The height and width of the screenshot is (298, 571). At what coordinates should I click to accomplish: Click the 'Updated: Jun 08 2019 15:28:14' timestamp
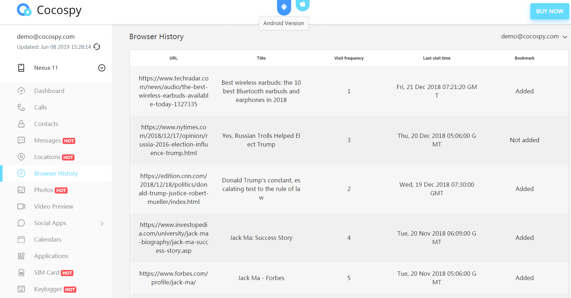pyautogui.click(x=54, y=47)
